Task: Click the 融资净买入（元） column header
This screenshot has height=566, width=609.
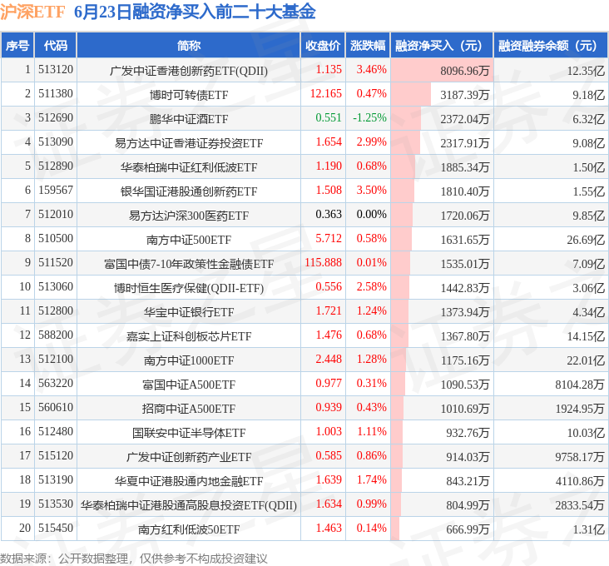Action: tap(442, 46)
